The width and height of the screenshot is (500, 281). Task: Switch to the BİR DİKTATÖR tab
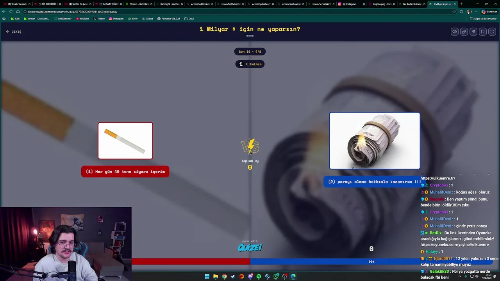(47, 4)
